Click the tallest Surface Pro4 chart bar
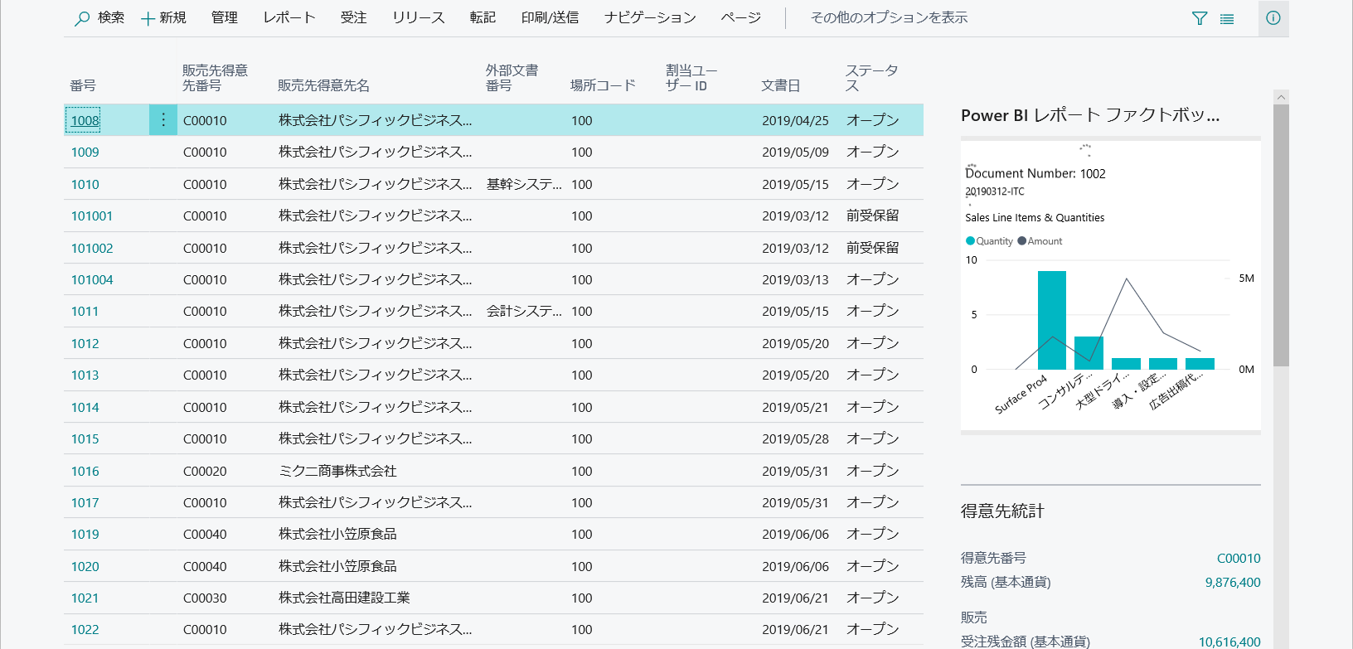The image size is (1353, 649). (1051, 320)
